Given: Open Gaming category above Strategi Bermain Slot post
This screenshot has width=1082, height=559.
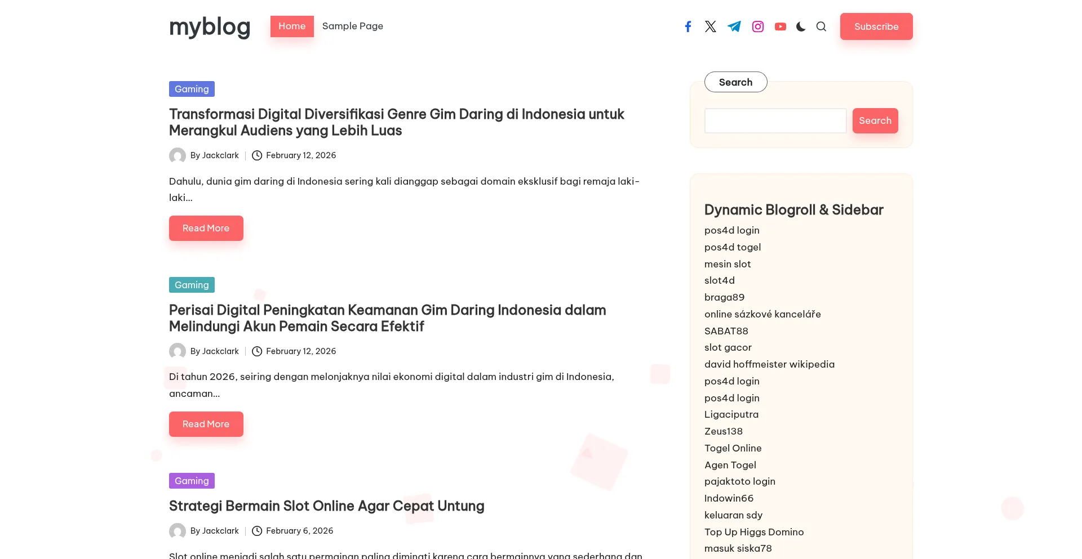Looking at the screenshot, I should click(192, 481).
